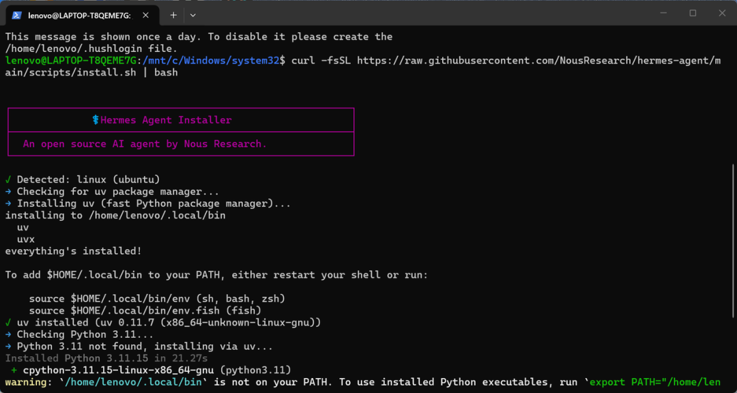
Task: Open the raw.githubusercontent.com install script URL
Action: [539, 61]
